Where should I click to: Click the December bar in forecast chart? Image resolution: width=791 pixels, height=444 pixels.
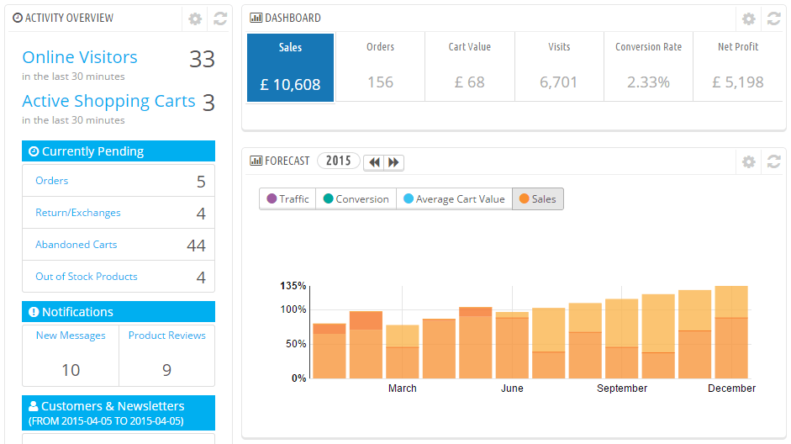tap(731, 332)
